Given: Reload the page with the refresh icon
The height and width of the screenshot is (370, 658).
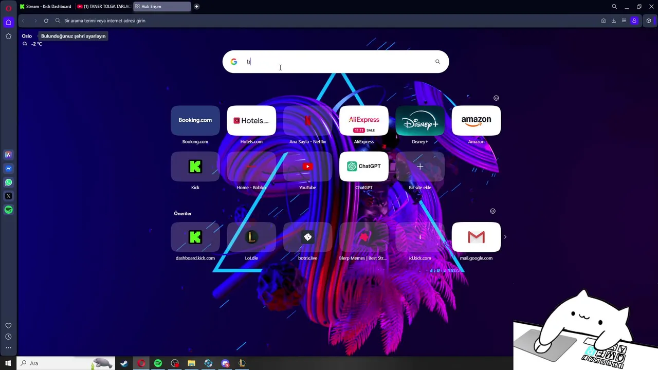Looking at the screenshot, I should (46, 21).
